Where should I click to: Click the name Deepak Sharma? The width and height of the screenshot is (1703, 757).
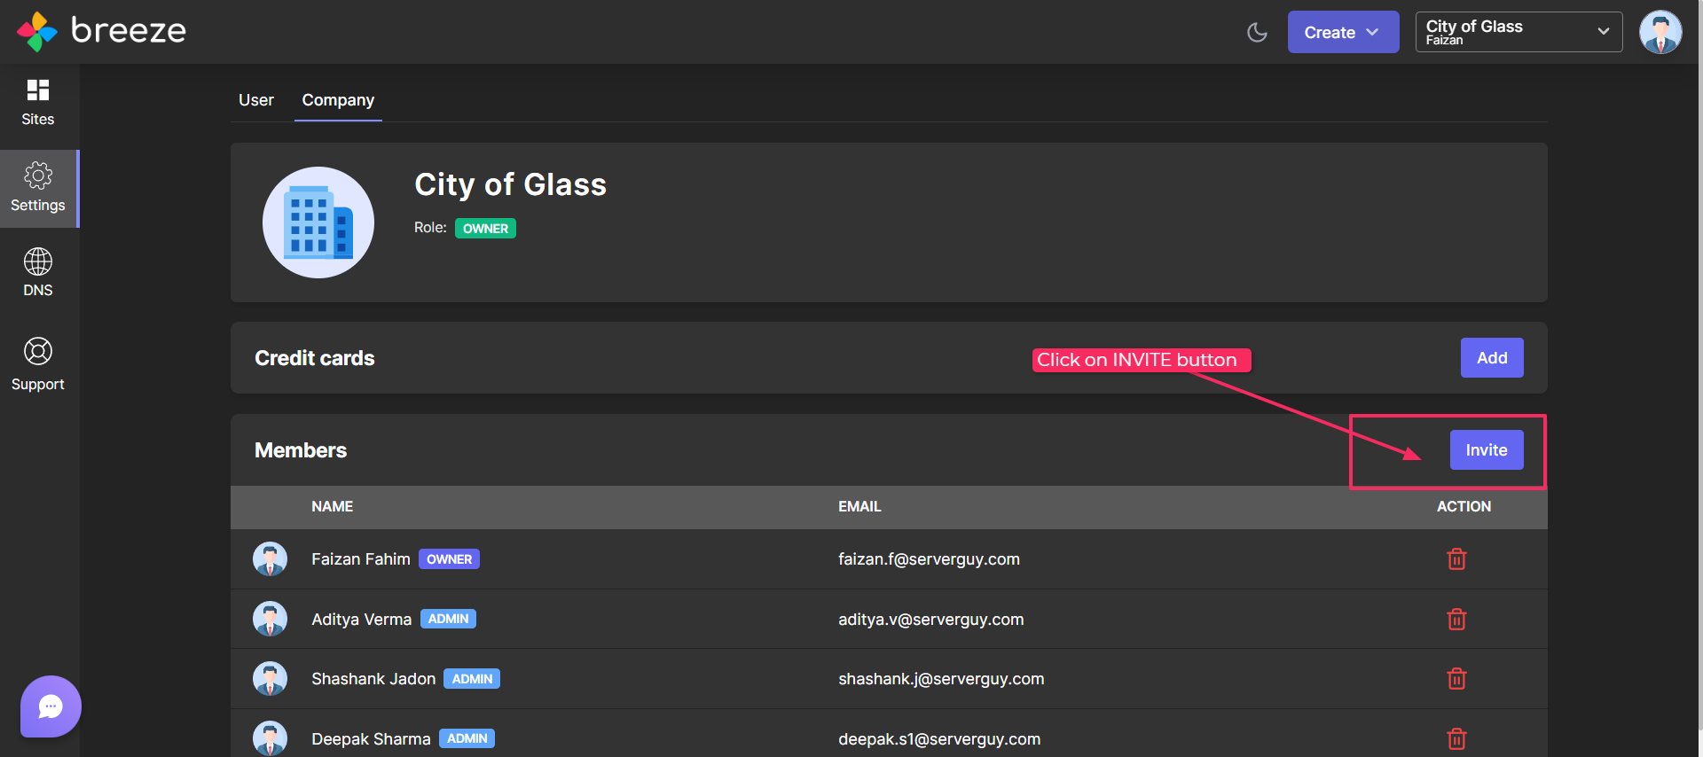click(x=371, y=739)
